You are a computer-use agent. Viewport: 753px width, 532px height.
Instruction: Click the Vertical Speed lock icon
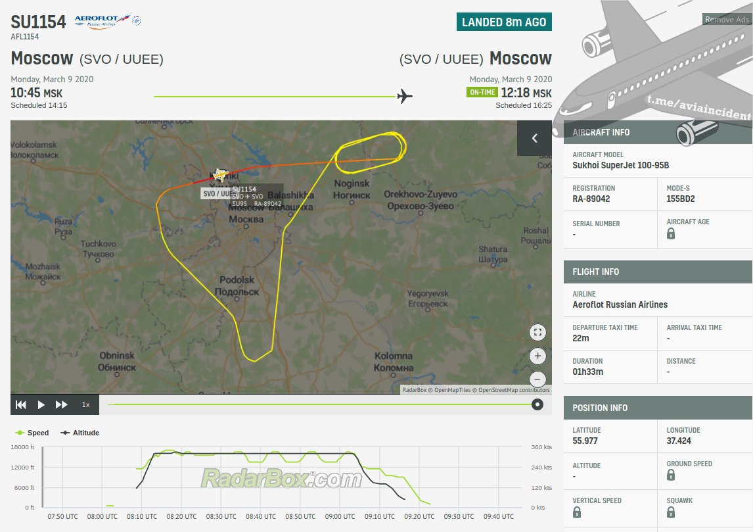point(577,512)
